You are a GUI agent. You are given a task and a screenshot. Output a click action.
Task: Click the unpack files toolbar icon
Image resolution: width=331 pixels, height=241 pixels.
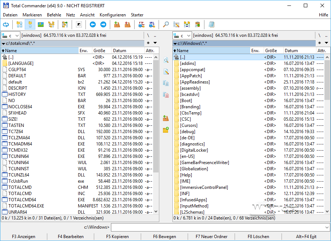tap(128, 24)
